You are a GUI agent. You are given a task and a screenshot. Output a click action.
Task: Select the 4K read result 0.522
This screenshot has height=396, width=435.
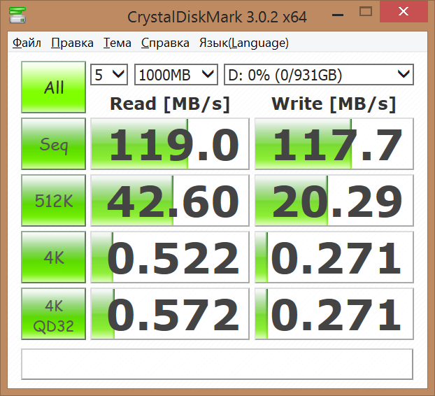[x=170, y=257]
